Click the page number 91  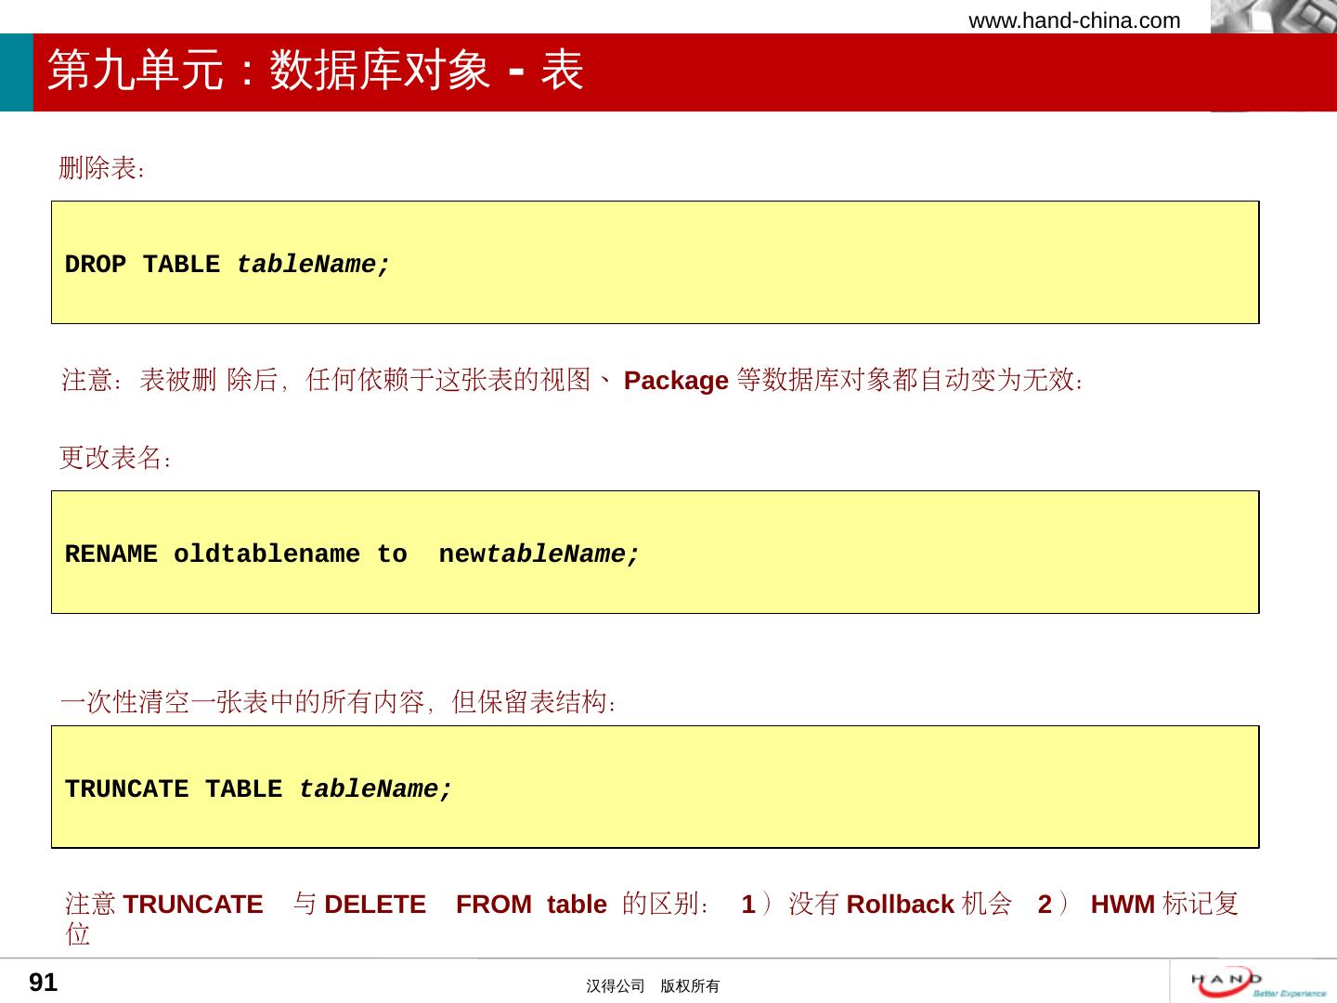pyautogui.click(x=44, y=983)
